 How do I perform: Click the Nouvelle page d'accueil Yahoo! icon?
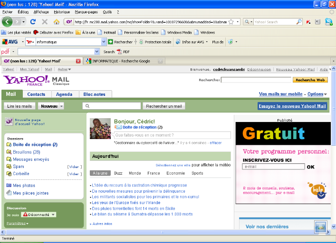(9, 121)
